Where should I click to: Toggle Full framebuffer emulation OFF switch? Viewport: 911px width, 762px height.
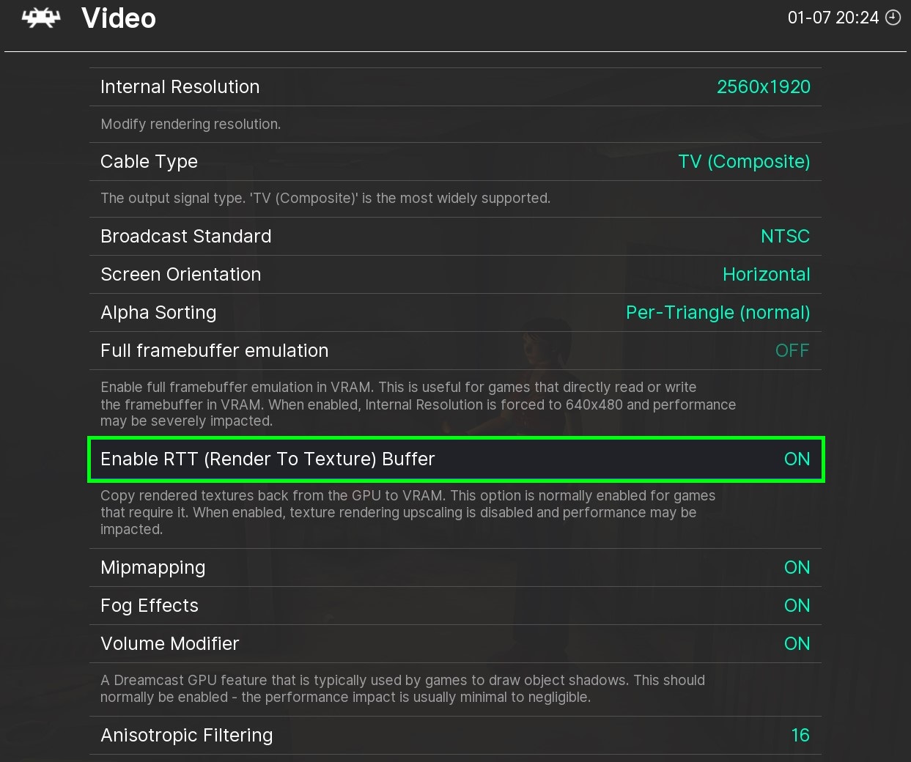[792, 351]
